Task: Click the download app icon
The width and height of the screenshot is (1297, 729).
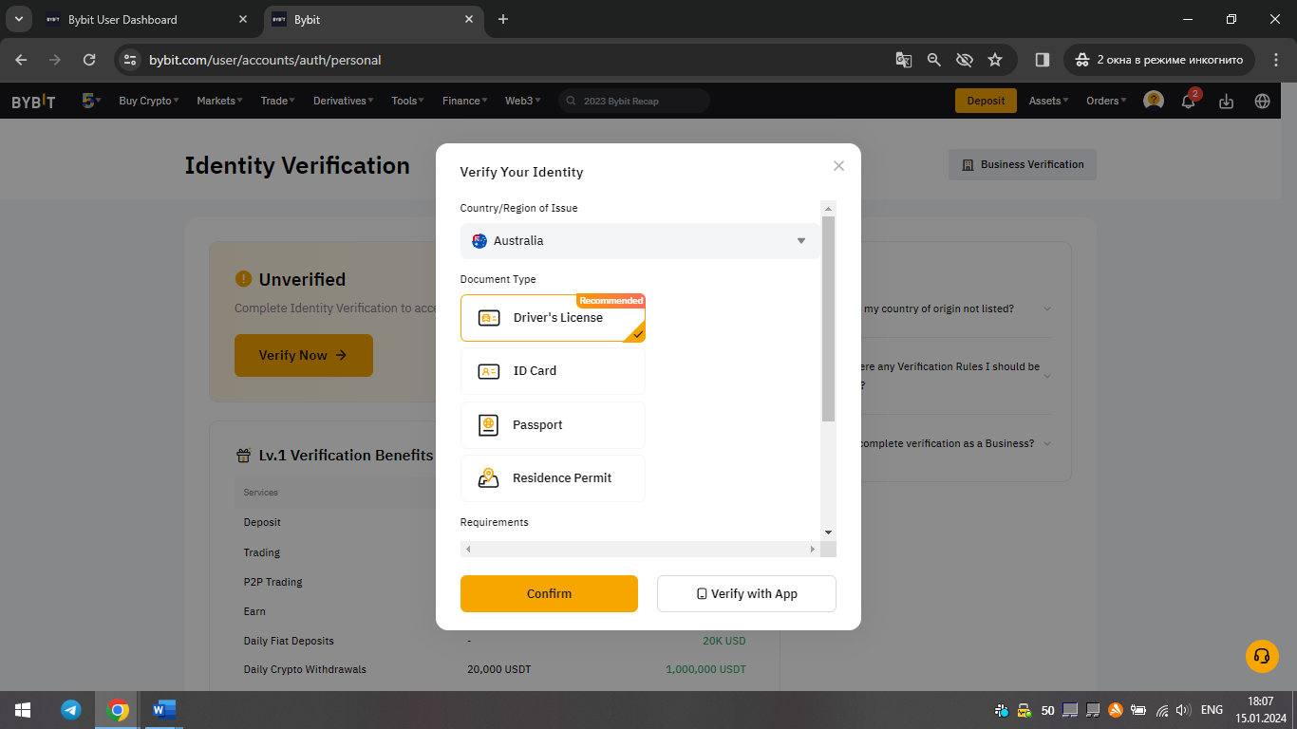Action: pyautogui.click(x=1226, y=101)
